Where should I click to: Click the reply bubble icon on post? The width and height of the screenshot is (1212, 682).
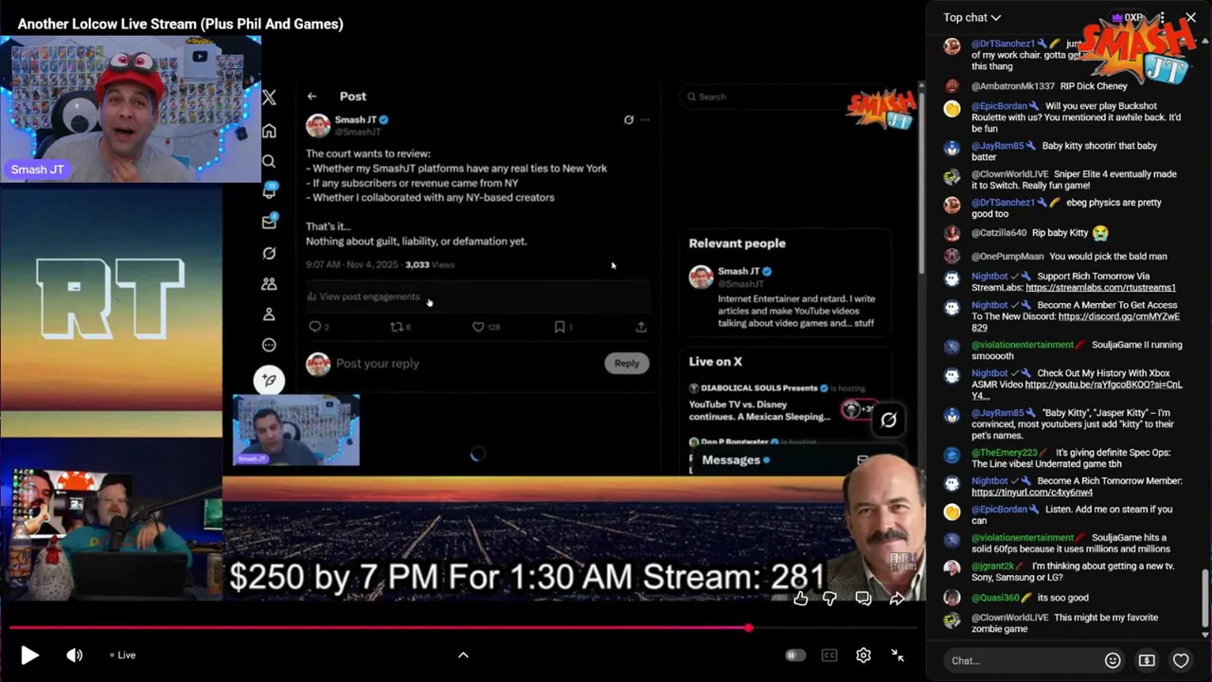pos(314,327)
